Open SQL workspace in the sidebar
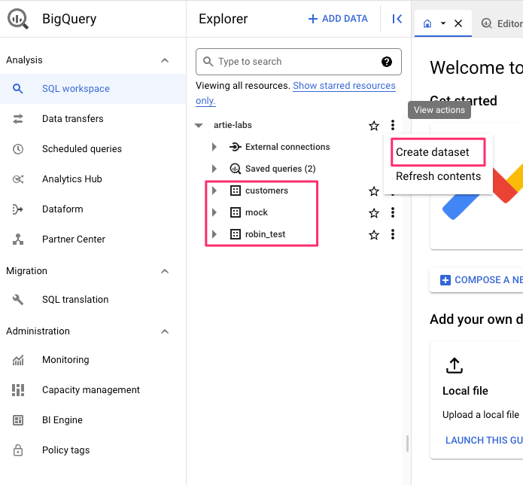This screenshot has width=523, height=485. tap(93, 89)
